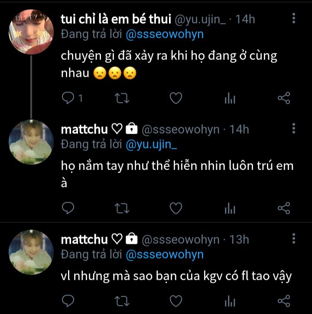Viewport: 312px width, 314px height.
Task: Open more options for last mattchu tweet
Action: coord(294,239)
